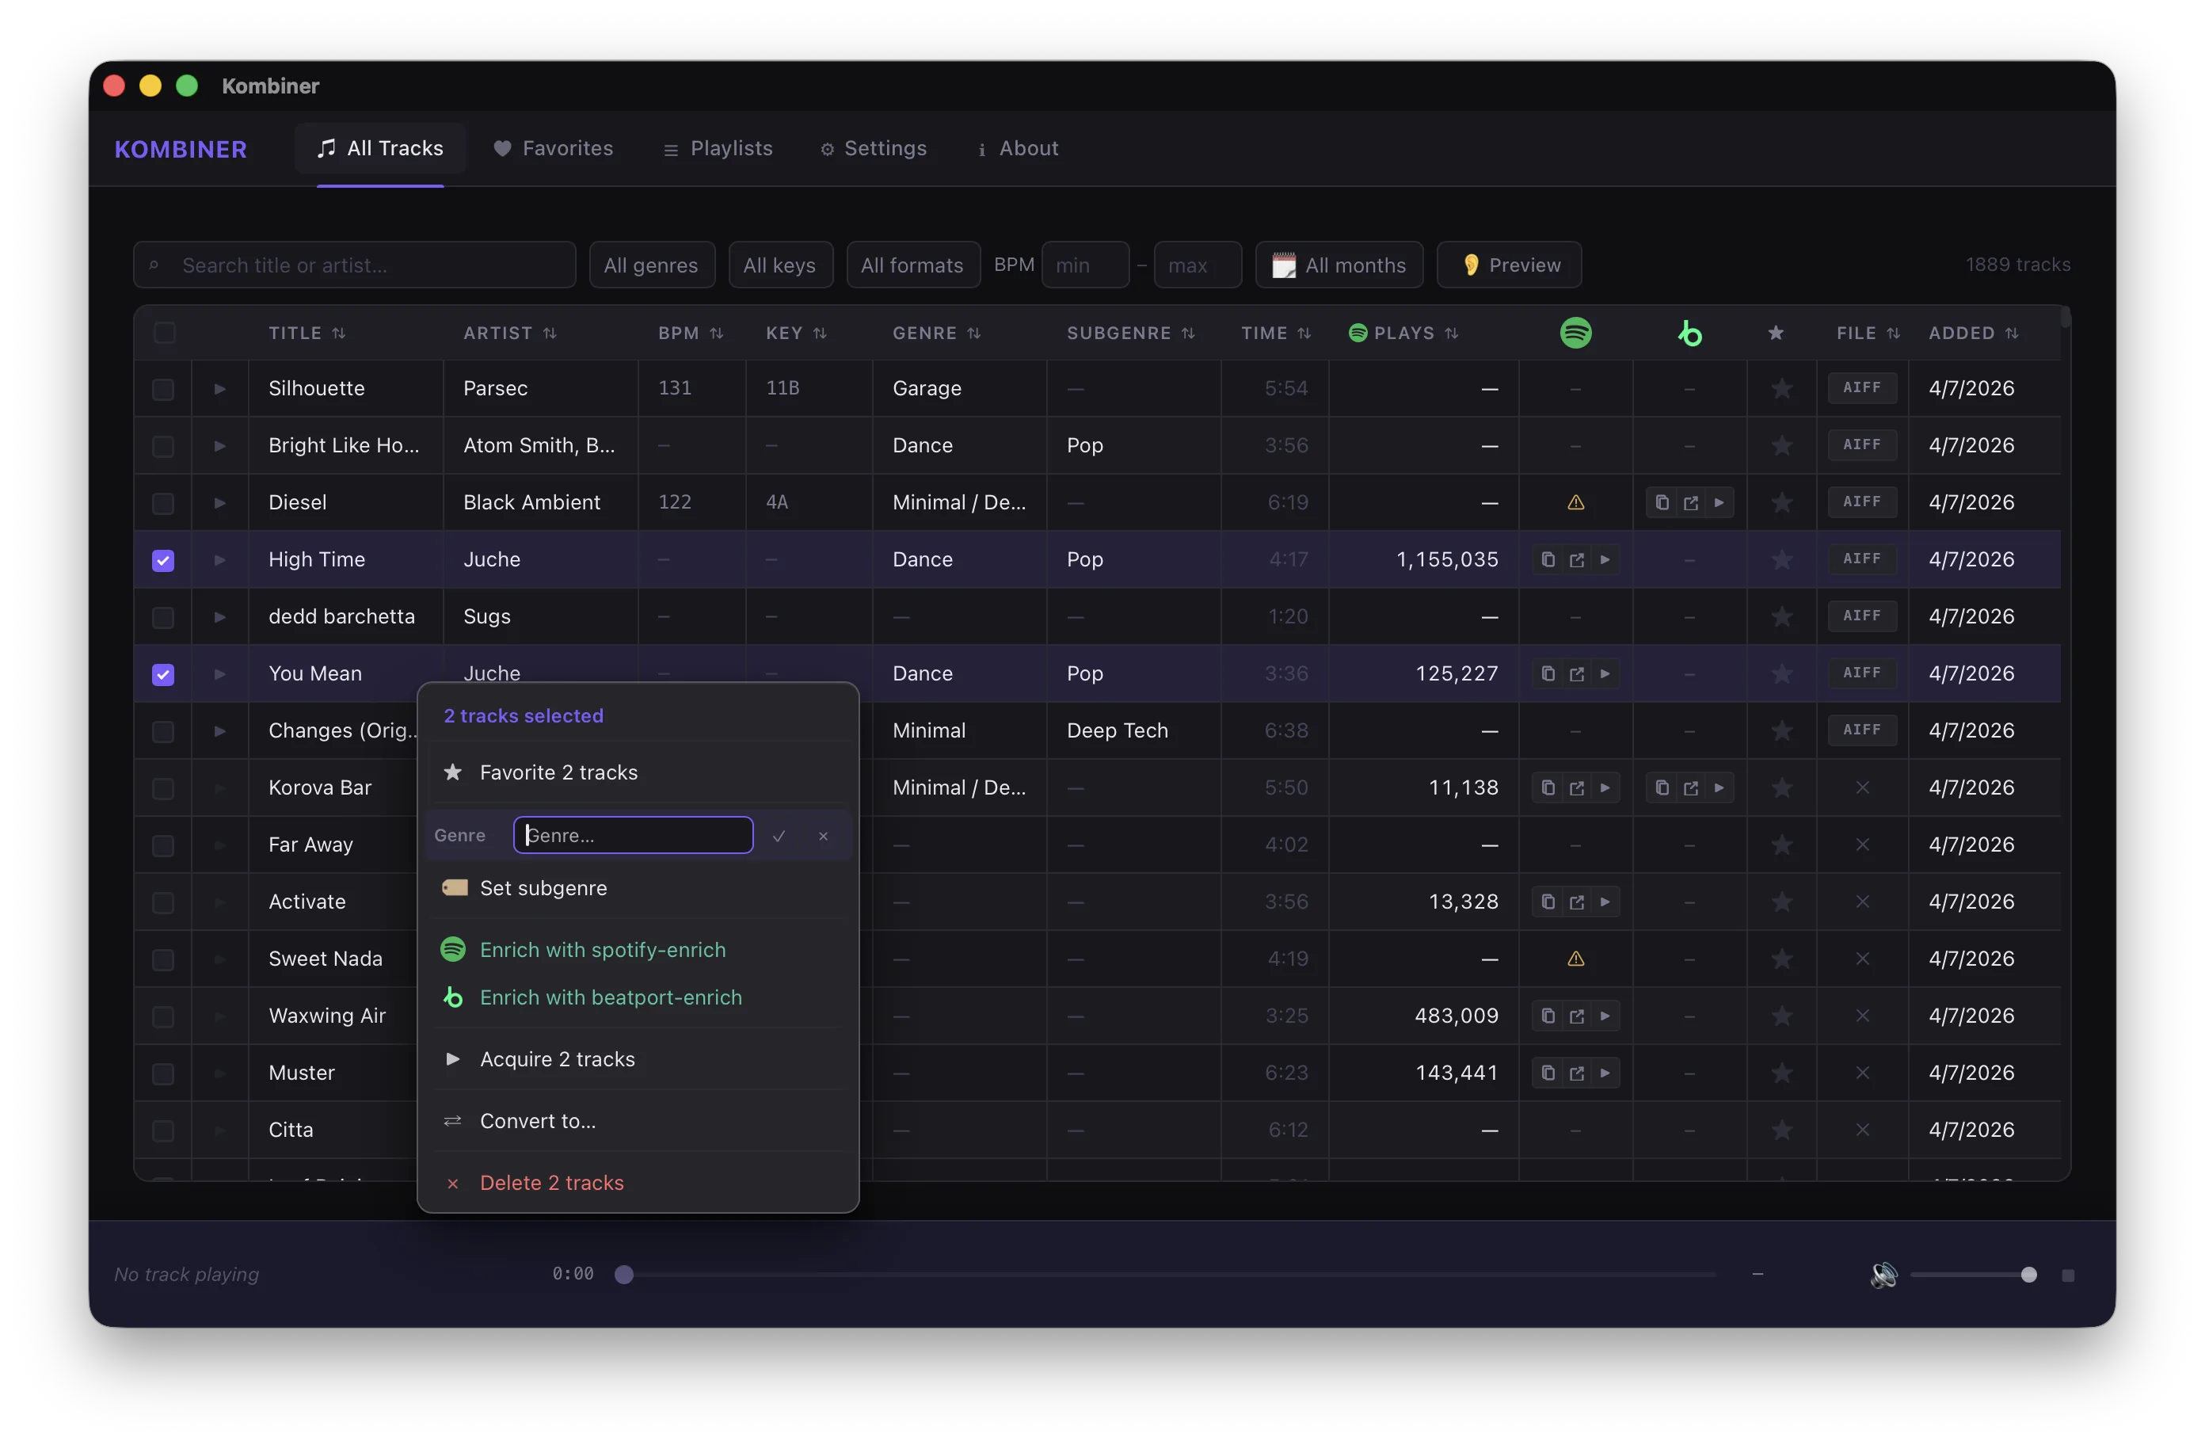Select Enrich with spotify-enrich
The height and width of the screenshot is (1445, 2205).
tap(638, 950)
